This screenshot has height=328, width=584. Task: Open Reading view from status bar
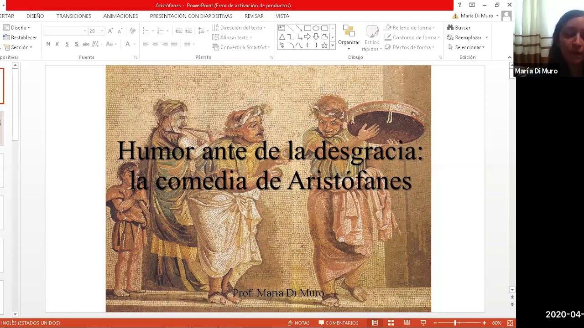[x=407, y=323]
